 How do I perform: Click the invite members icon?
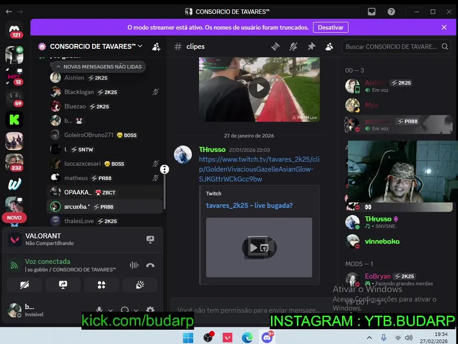[x=156, y=46]
